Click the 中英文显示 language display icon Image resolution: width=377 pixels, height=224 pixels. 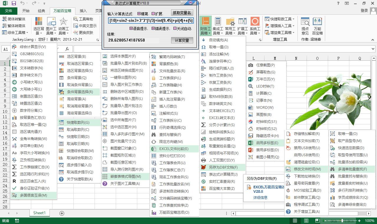(75, 26)
